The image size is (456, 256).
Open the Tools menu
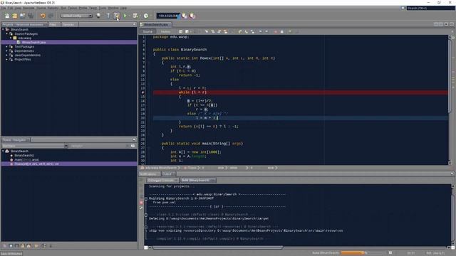(x=103, y=8)
